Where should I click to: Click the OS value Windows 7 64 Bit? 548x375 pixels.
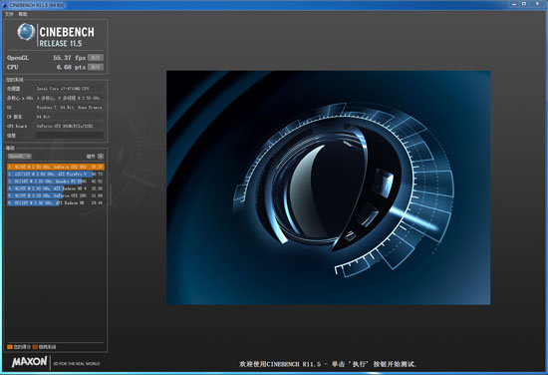(x=70, y=108)
